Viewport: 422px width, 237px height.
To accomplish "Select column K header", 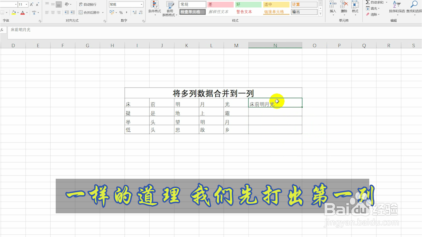I will pos(187,45).
